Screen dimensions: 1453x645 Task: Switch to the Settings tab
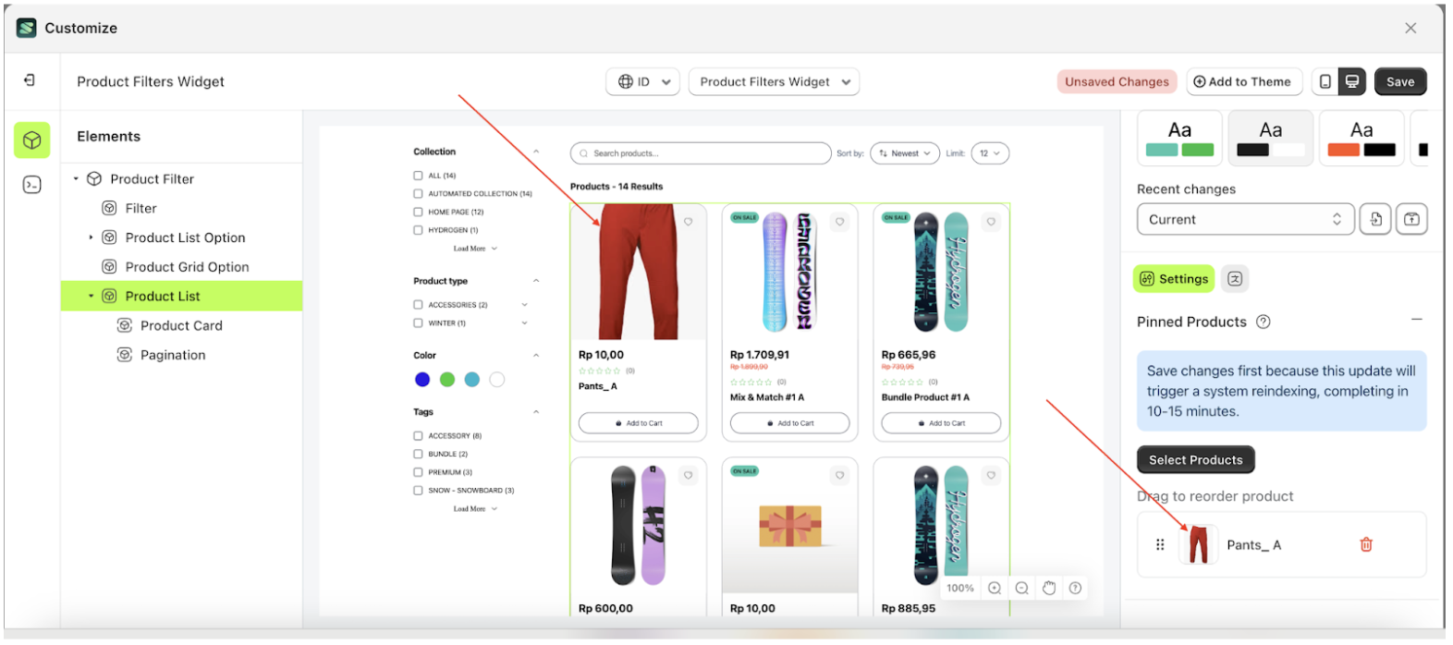tap(1174, 279)
